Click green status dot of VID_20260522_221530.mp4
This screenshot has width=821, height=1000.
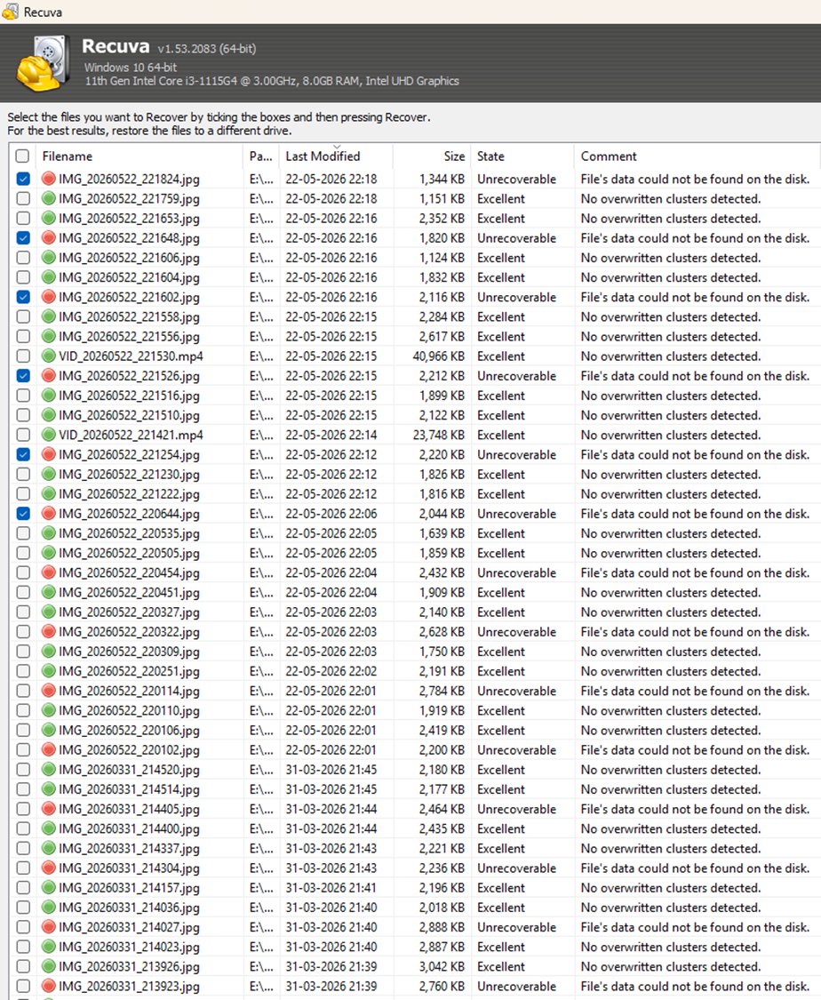pos(49,356)
